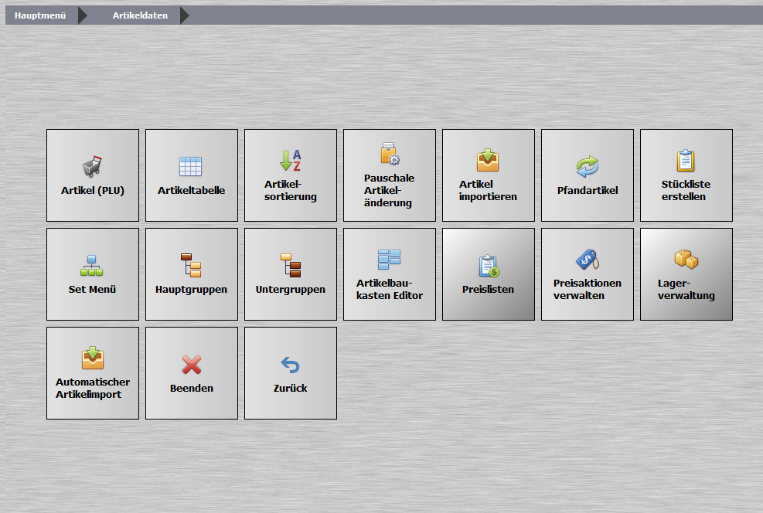Screen dimensions: 763x513
Task: Open Preisaktionen verwalten price tag tile
Action: 588,274
